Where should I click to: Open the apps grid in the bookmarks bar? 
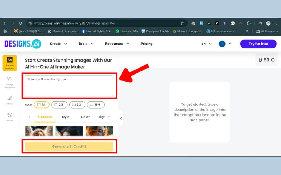[6, 31]
